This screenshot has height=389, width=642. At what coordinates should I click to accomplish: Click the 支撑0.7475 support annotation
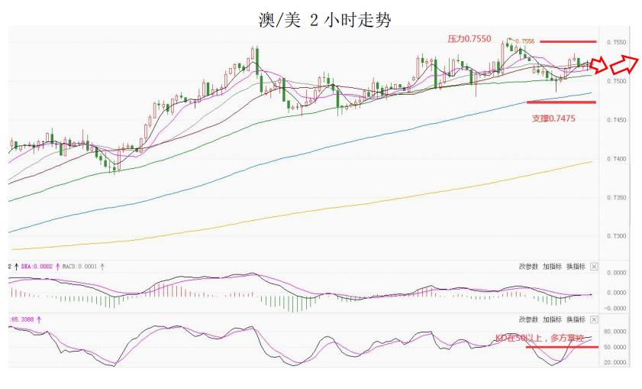point(553,118)
